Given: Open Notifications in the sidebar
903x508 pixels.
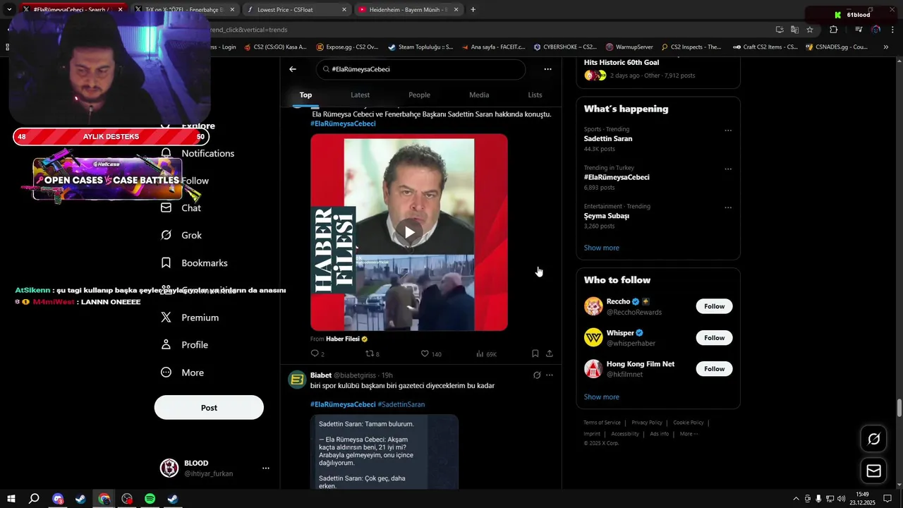Looking at the screenshot, I should [x=198, y=153].
